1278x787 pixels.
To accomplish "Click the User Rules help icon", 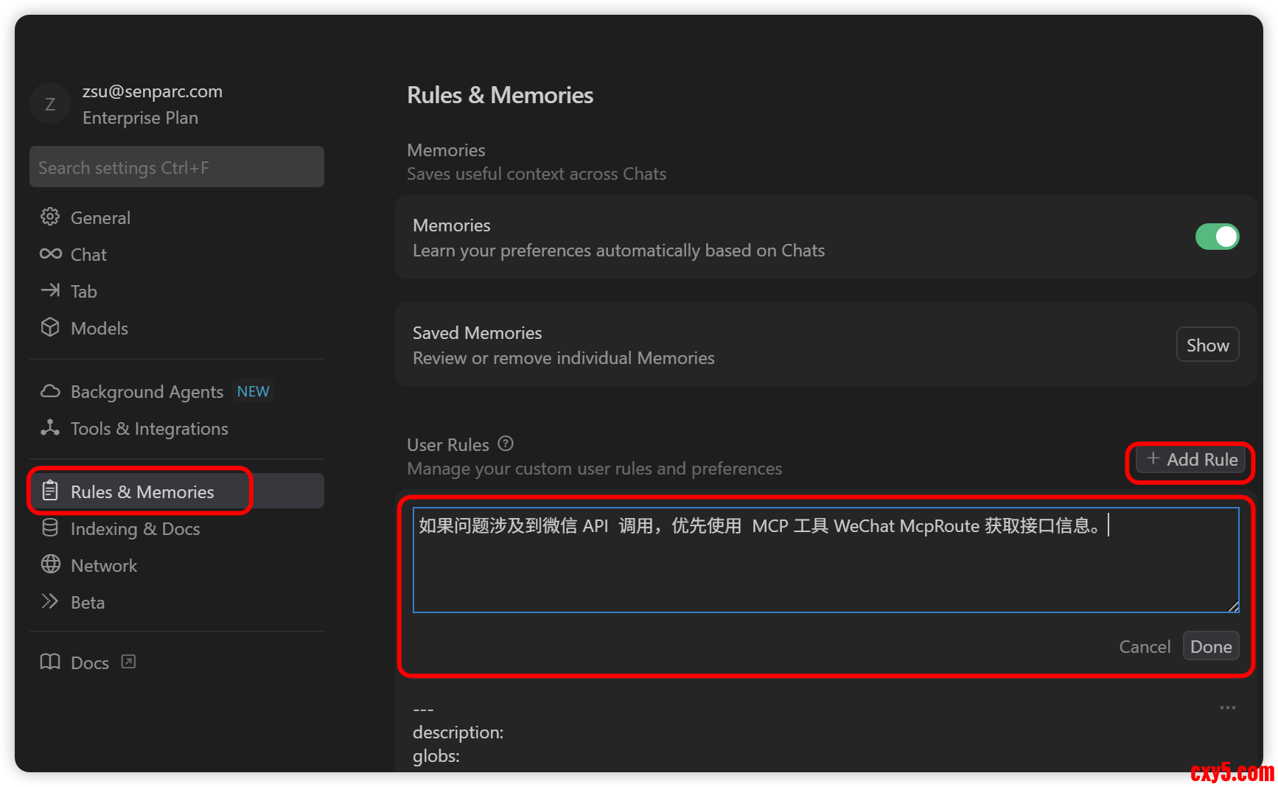I will click(506, 444).
